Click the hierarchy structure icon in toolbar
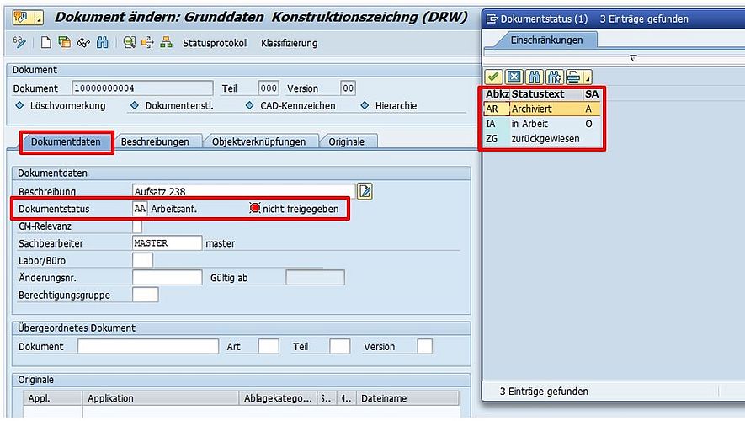Viewport: 745px width, 421px height. (166, 43)
